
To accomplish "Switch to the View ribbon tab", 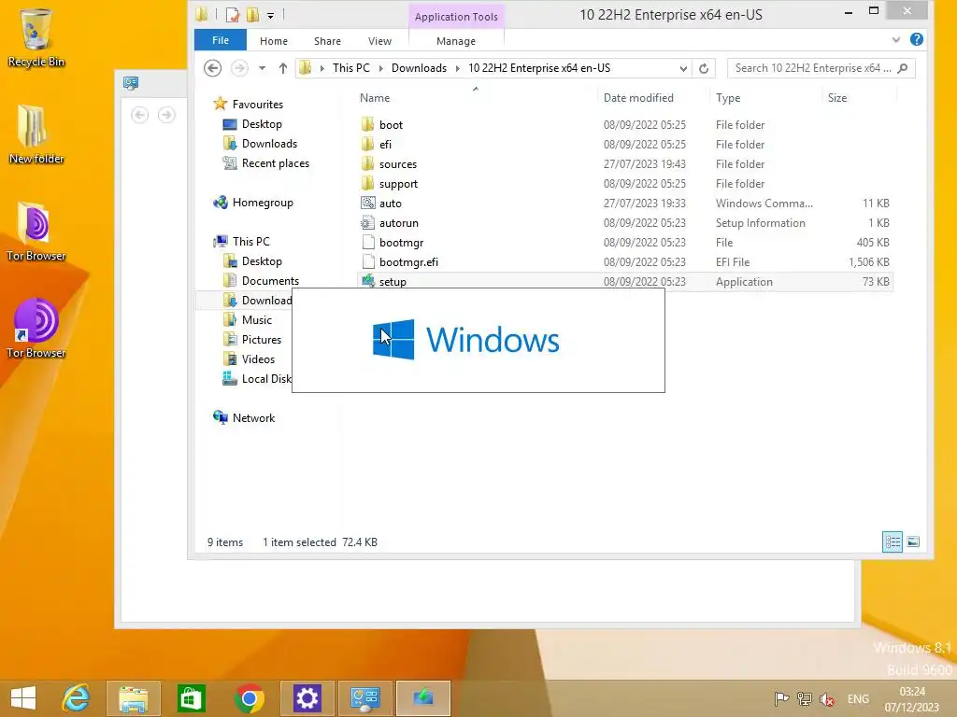I will tap(379, 41).
